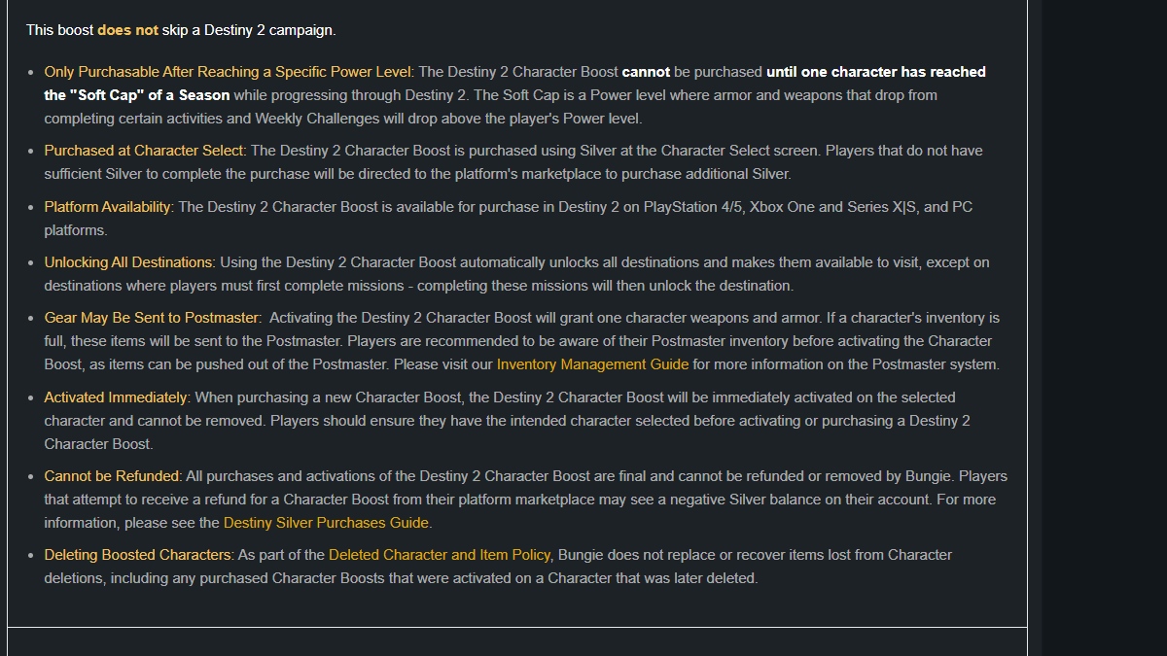
Task: Select the "Deleting Boosted Characters" heading
Action: (x=138, y=555)
